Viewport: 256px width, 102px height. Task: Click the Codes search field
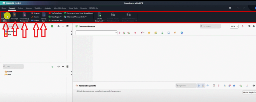[13, 67]
